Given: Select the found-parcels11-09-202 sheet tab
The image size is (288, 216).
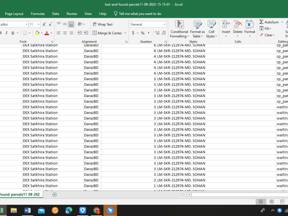Looking at the screenshot, I should pyautogui.click(x=21, y=194).
